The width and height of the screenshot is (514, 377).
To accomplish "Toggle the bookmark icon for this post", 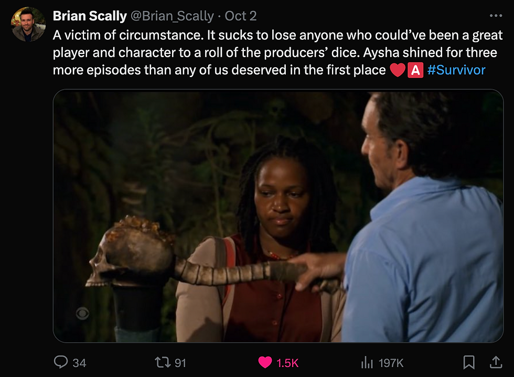I will click(469, 362).
